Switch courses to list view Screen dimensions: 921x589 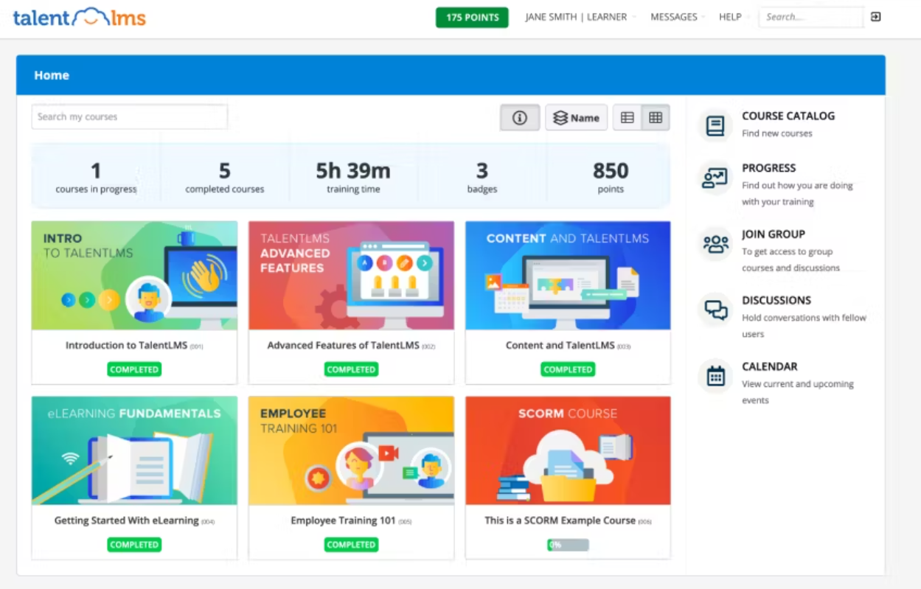pyautogui.click(x=628, y=117)
